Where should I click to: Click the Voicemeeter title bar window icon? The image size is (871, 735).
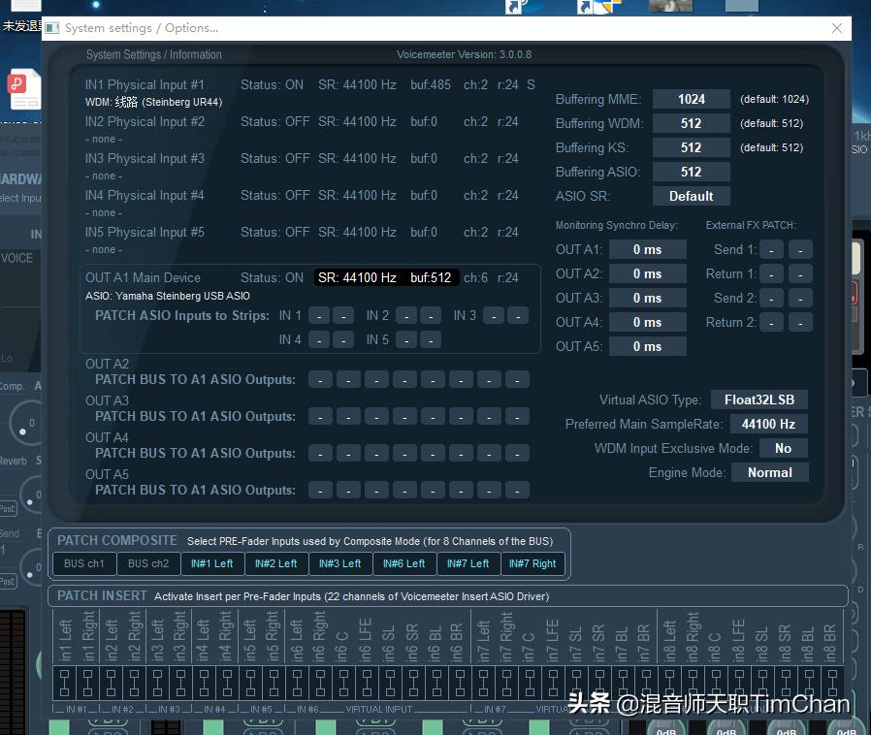click(x=53, y=28)
